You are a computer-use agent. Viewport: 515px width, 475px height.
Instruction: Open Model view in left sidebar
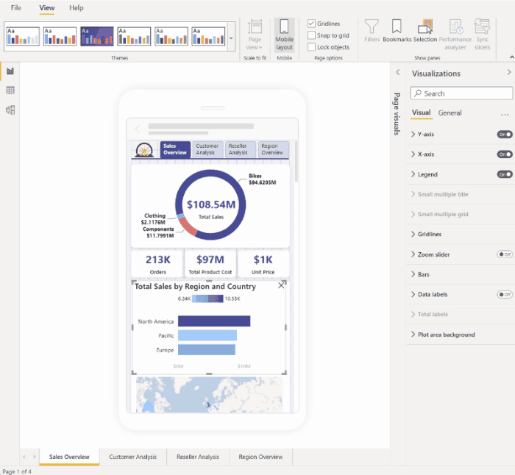click(10, 110)
